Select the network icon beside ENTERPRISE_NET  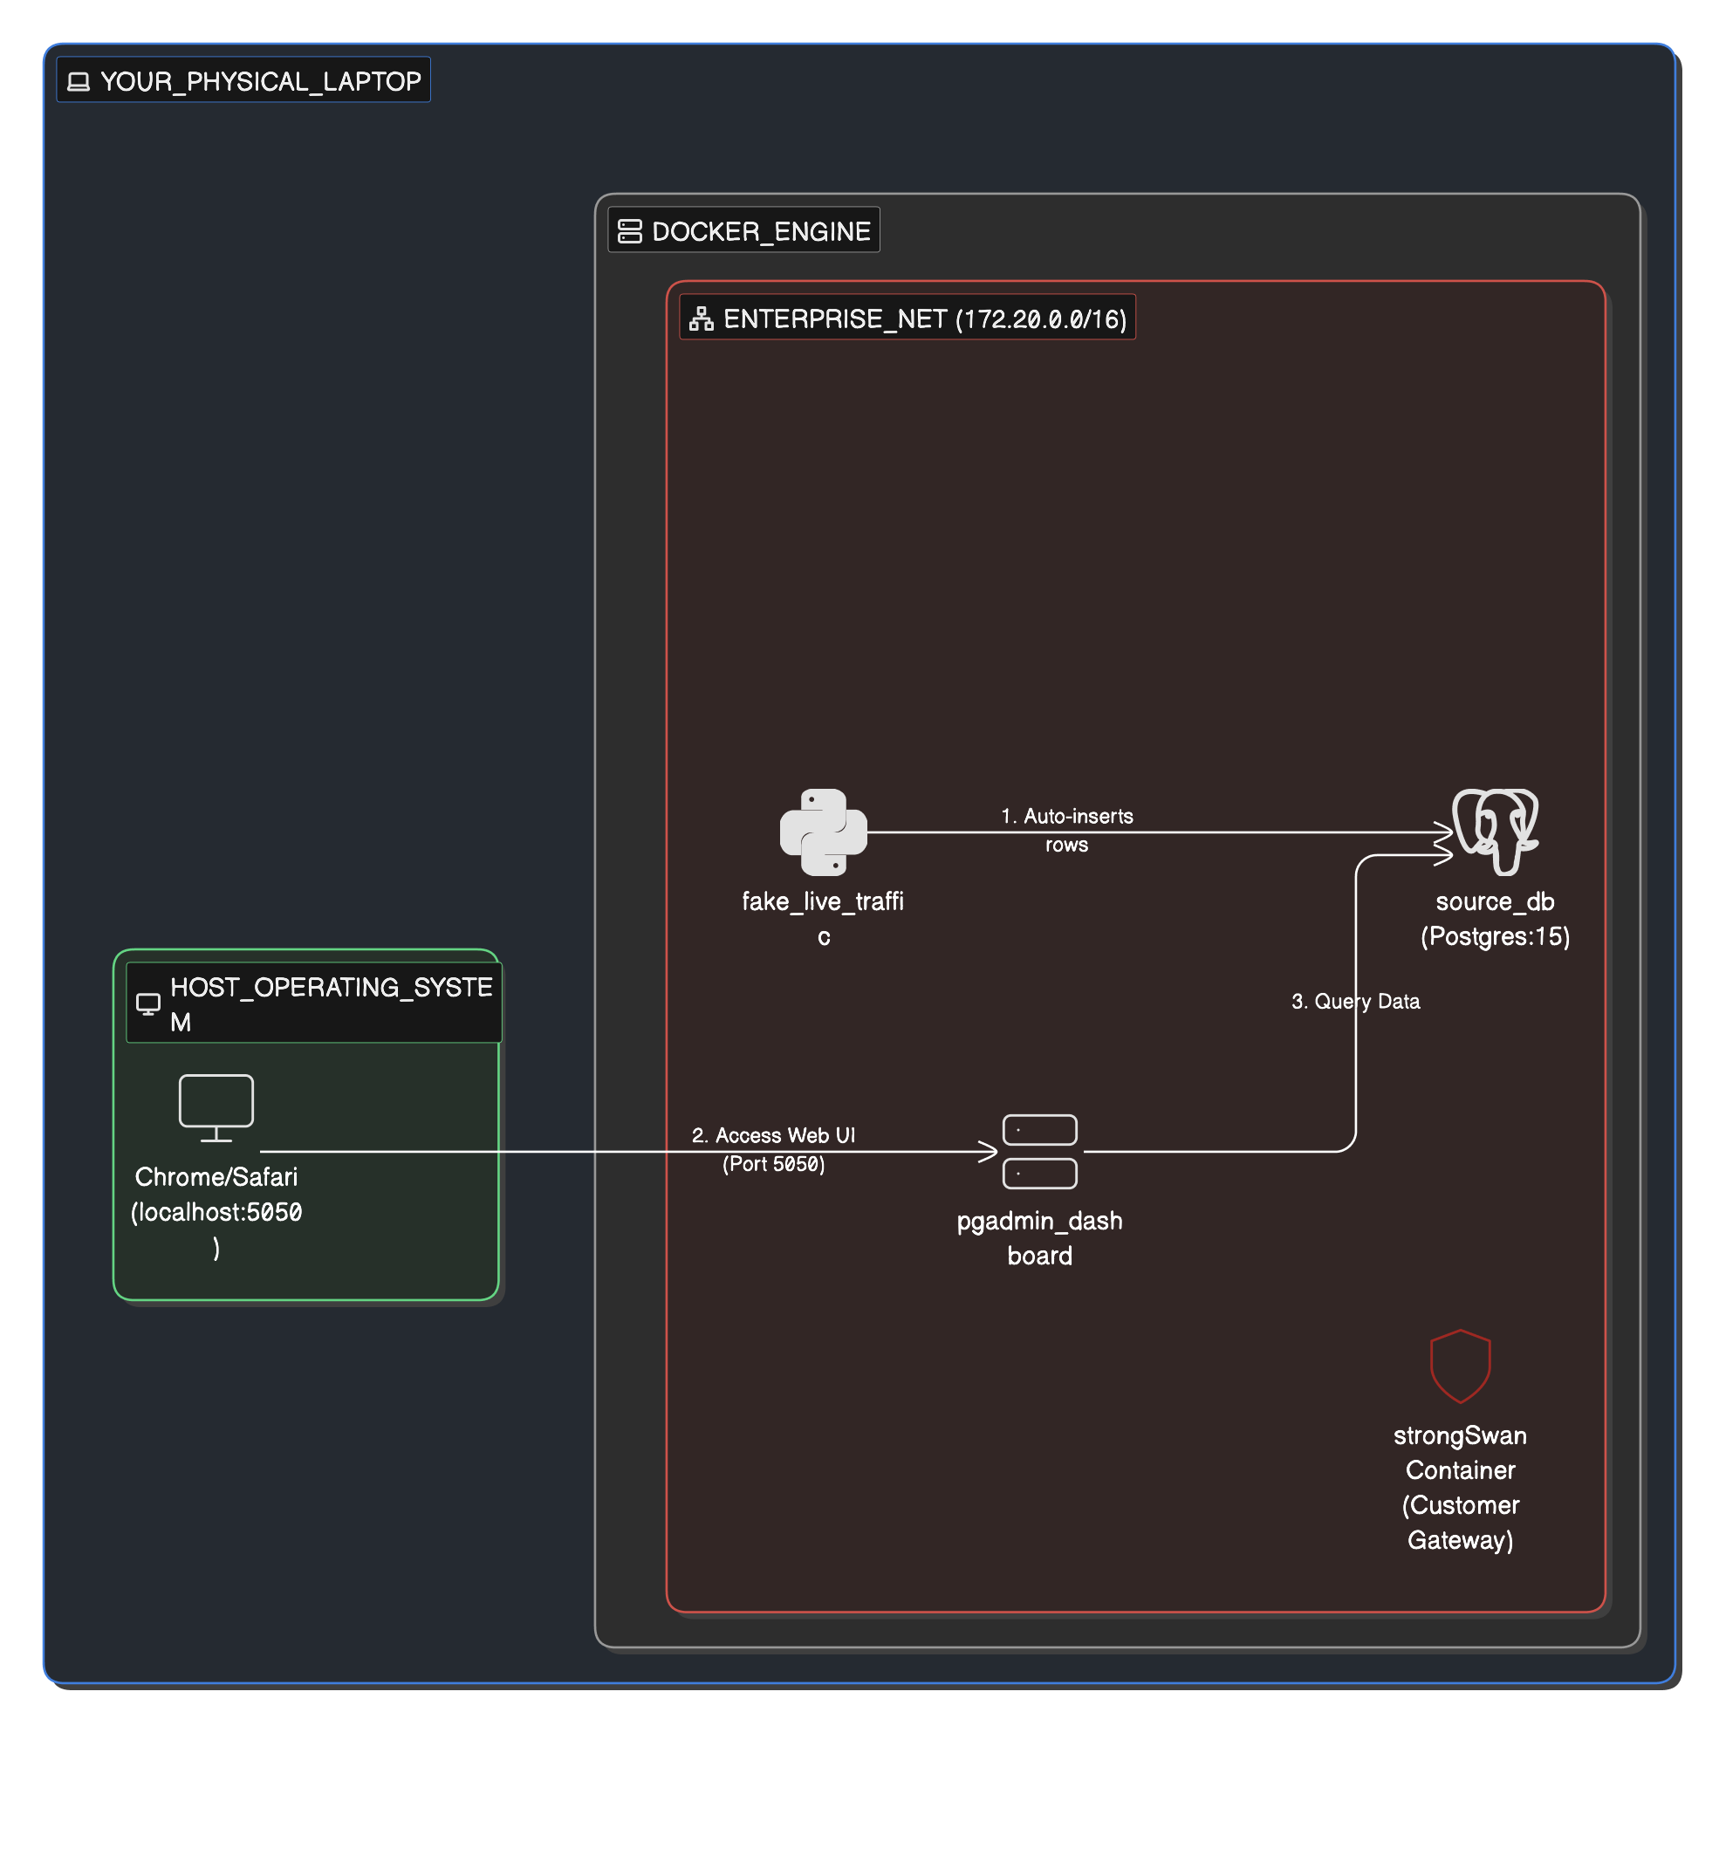coord(703,317)
